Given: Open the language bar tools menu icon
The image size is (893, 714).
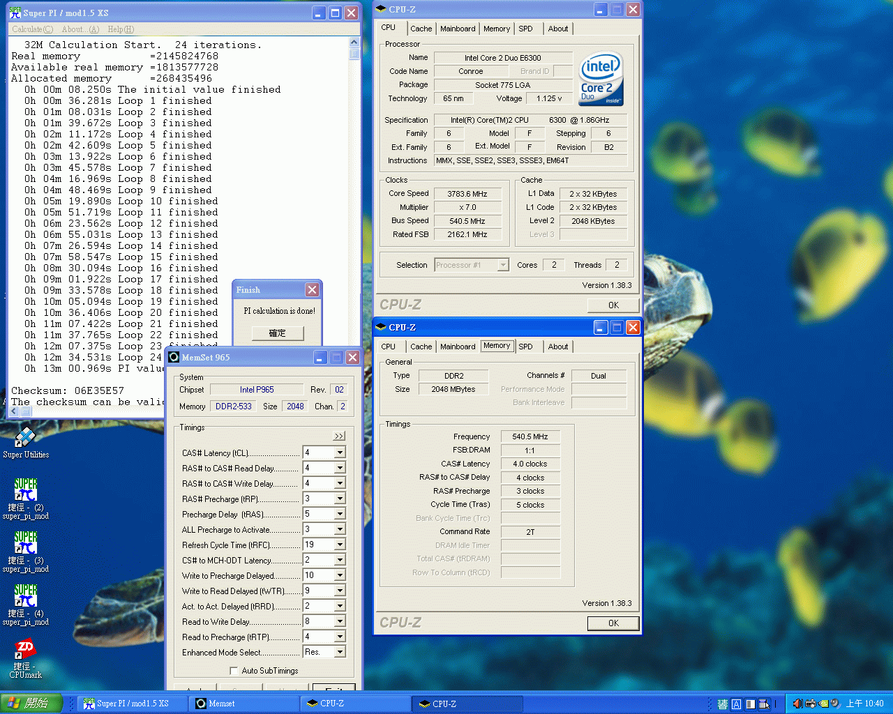Looking at the screenshot, I should tap(764, 704).
